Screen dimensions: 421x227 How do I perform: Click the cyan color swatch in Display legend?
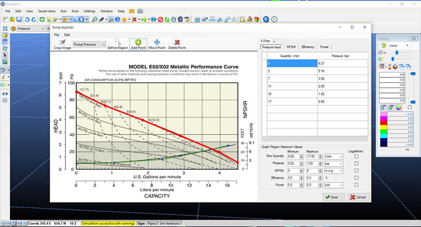(x=384, y=136)
